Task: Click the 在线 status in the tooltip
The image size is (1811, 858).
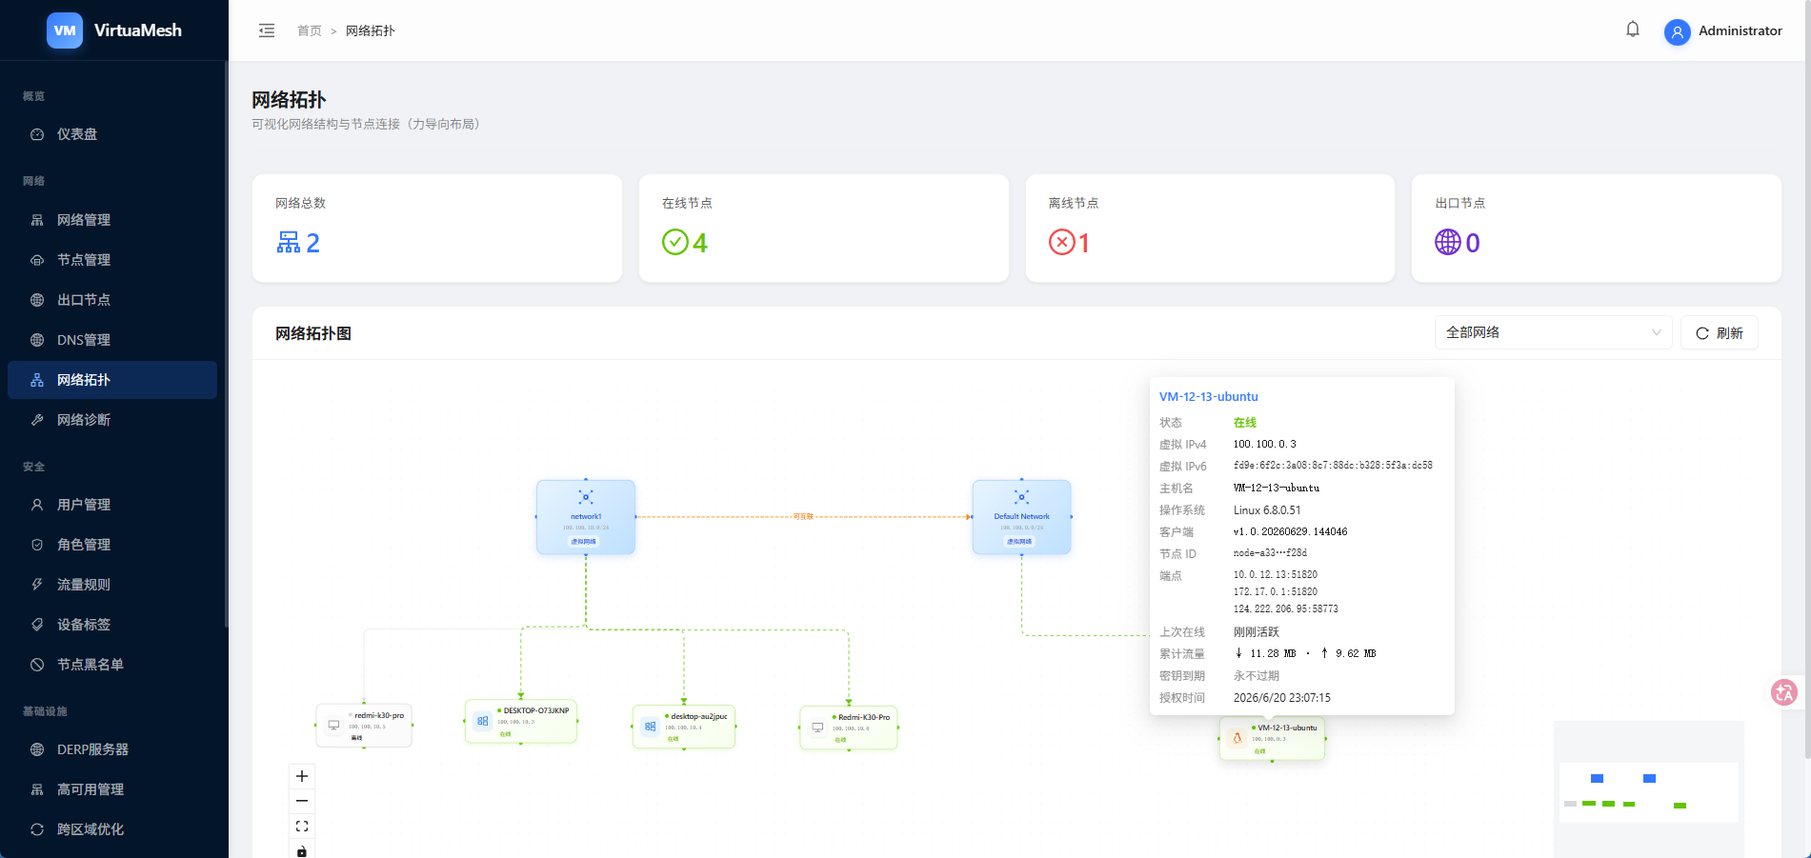Action: (x=1245, y=422)
